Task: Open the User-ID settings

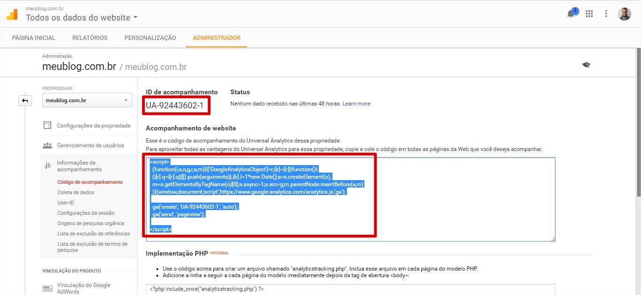Action: 66,203
